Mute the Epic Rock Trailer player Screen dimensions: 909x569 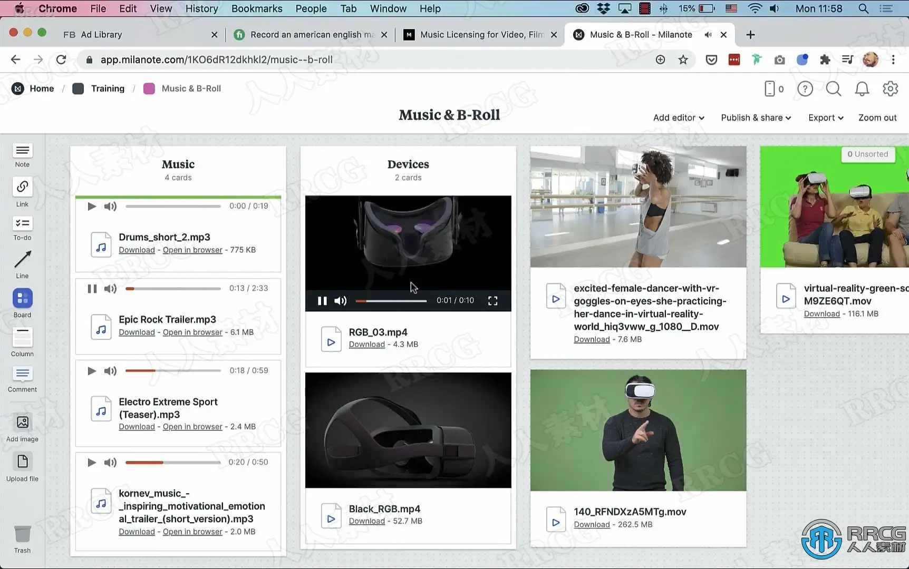pyautogui.click(x=110, y=289)
